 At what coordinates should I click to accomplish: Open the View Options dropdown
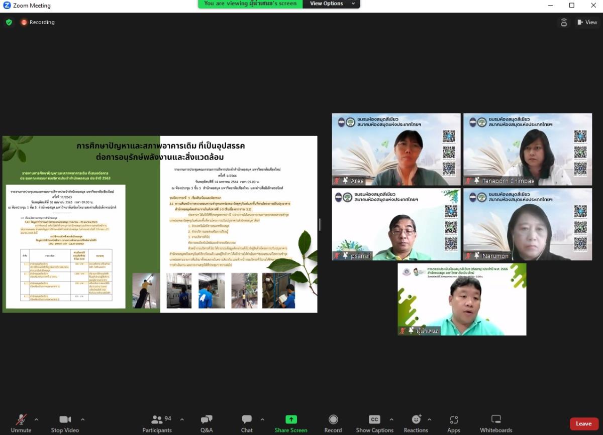pos(332,4)
